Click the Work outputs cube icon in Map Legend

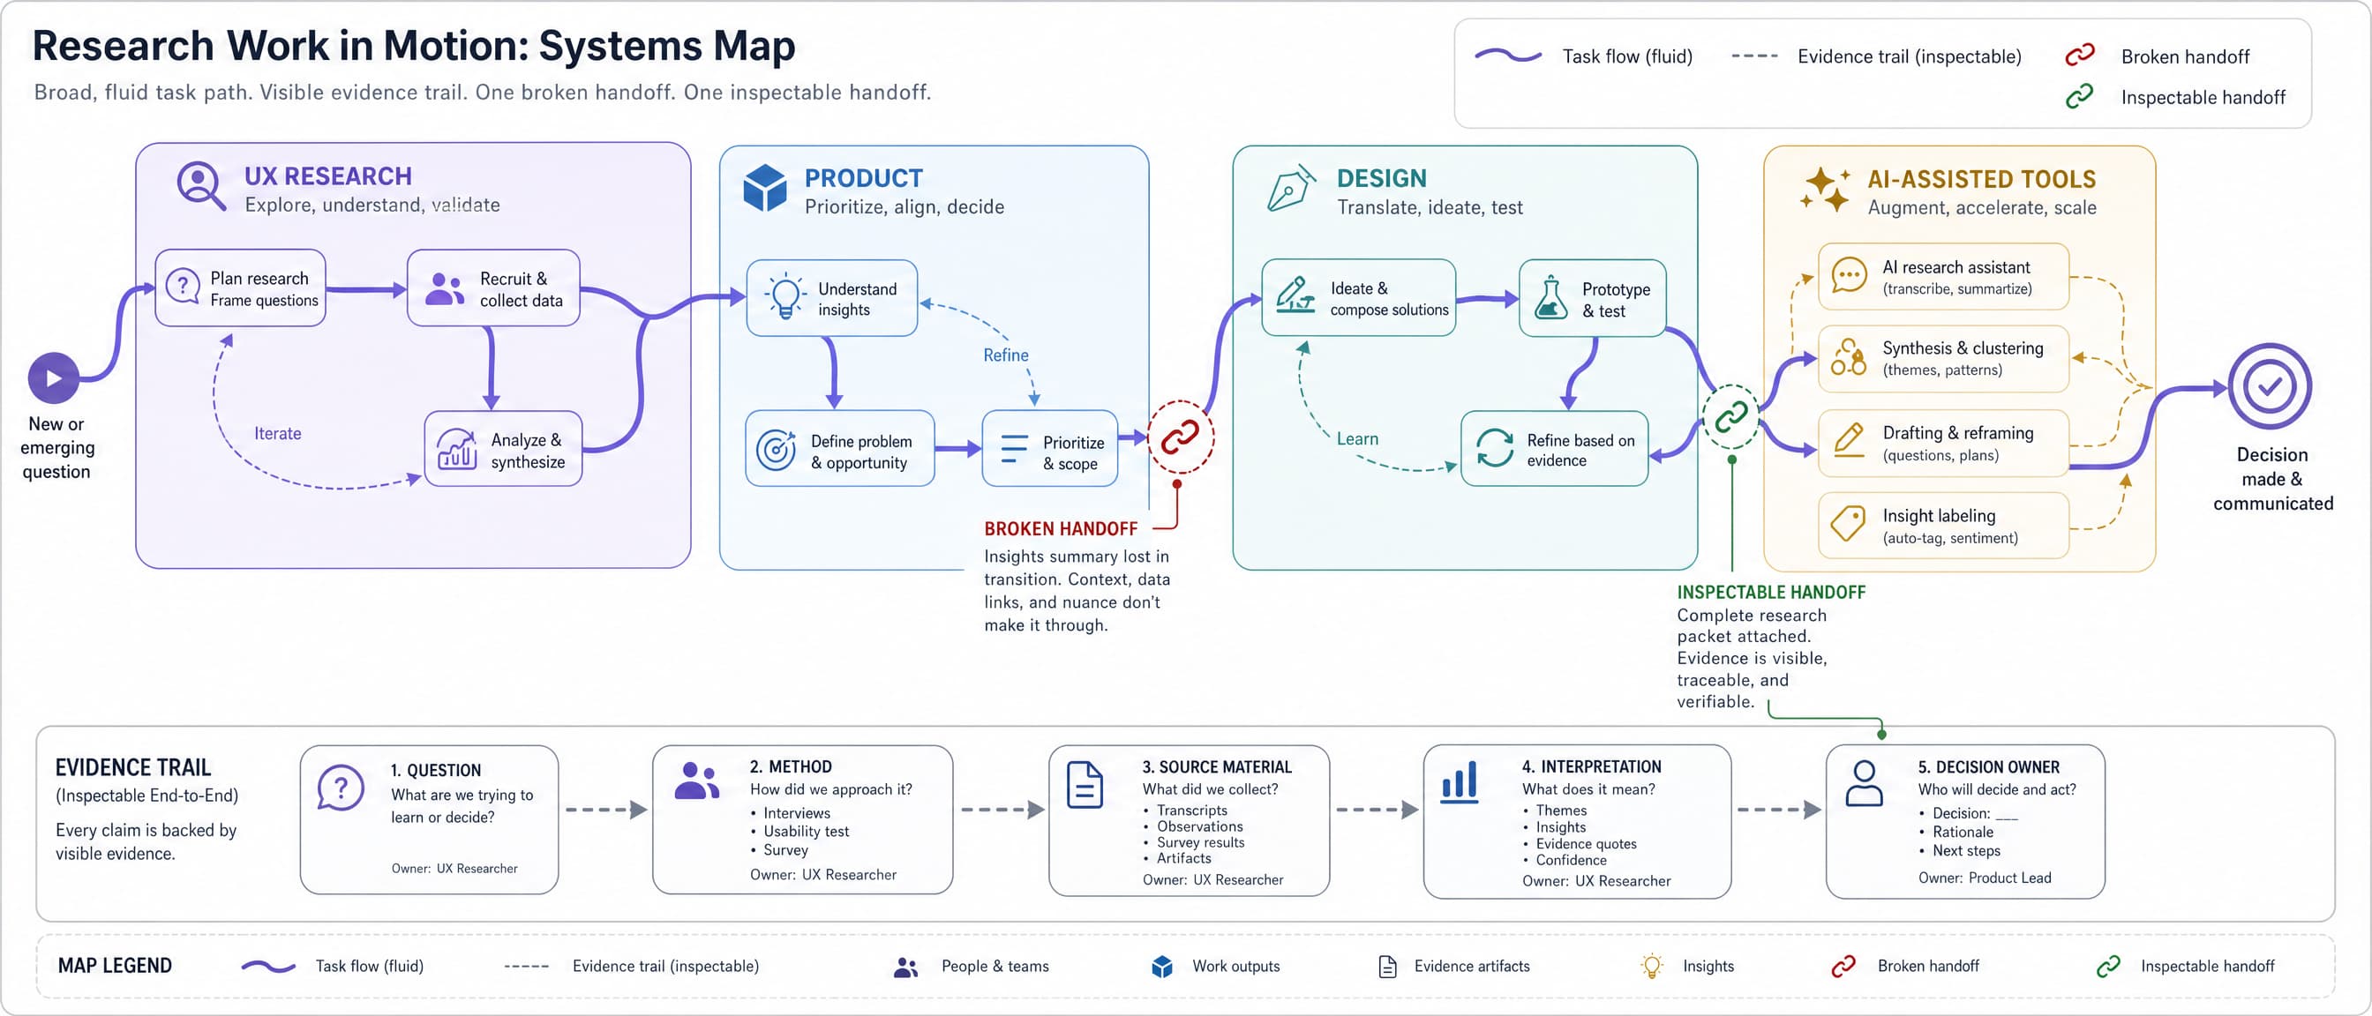(1162, 967)
